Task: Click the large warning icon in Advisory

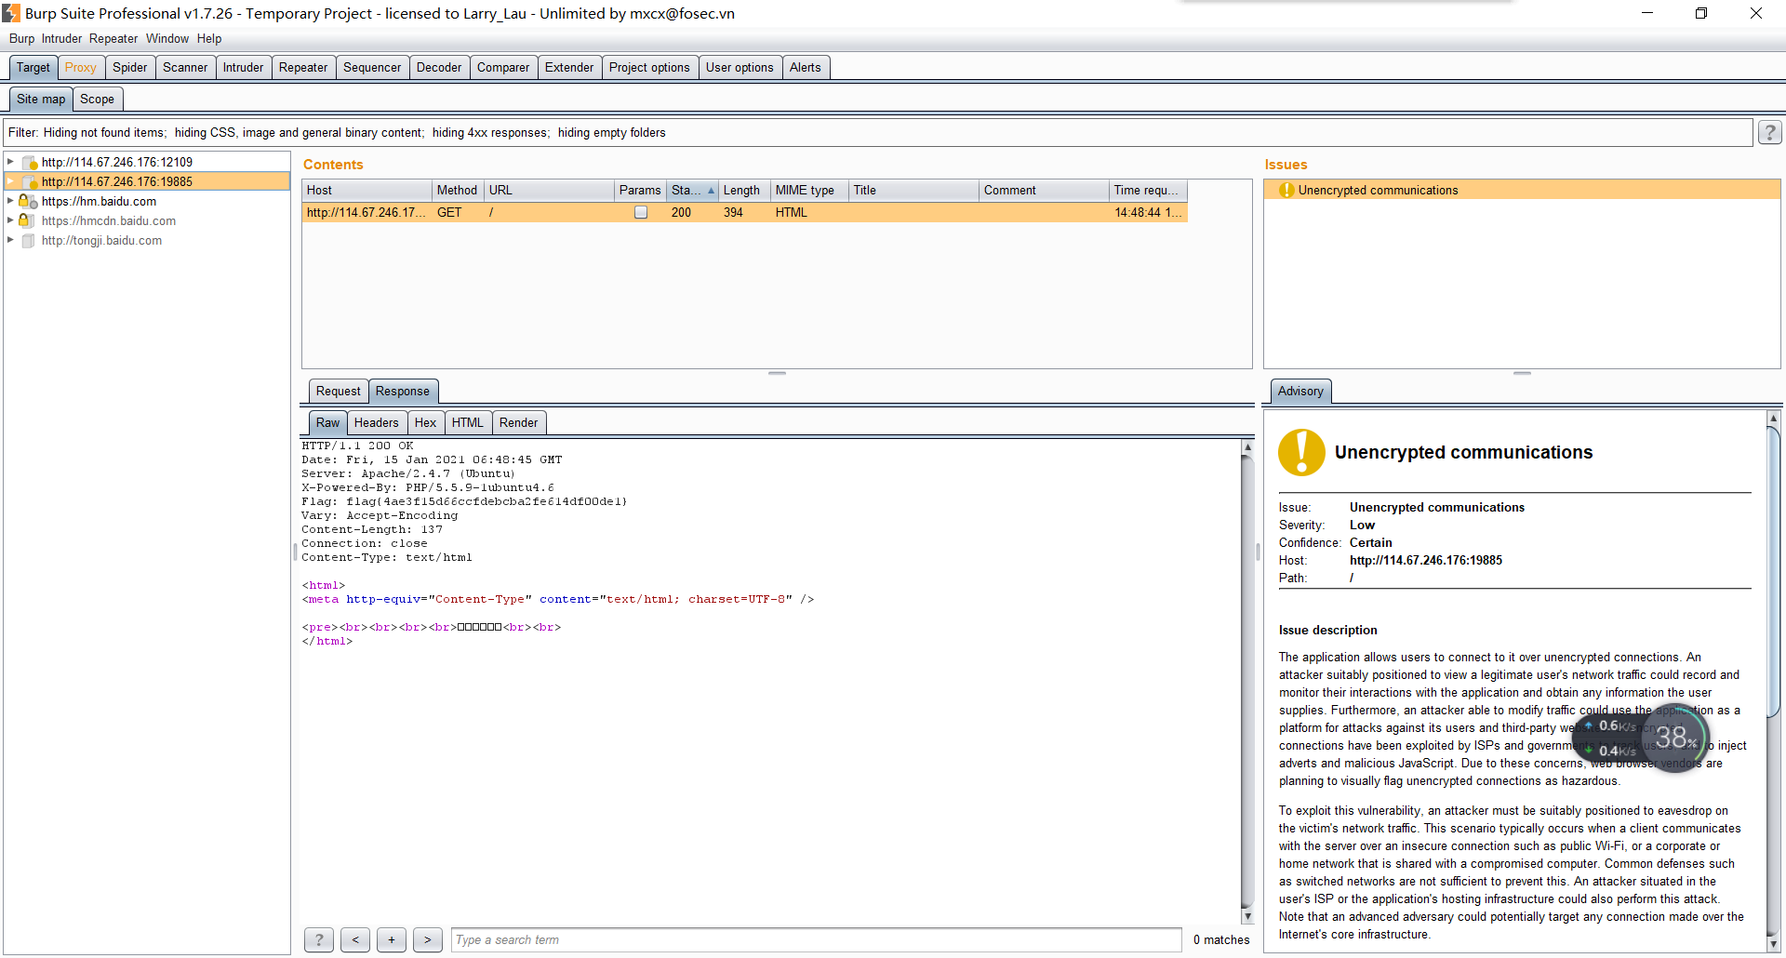Action: click(1301, 452)
